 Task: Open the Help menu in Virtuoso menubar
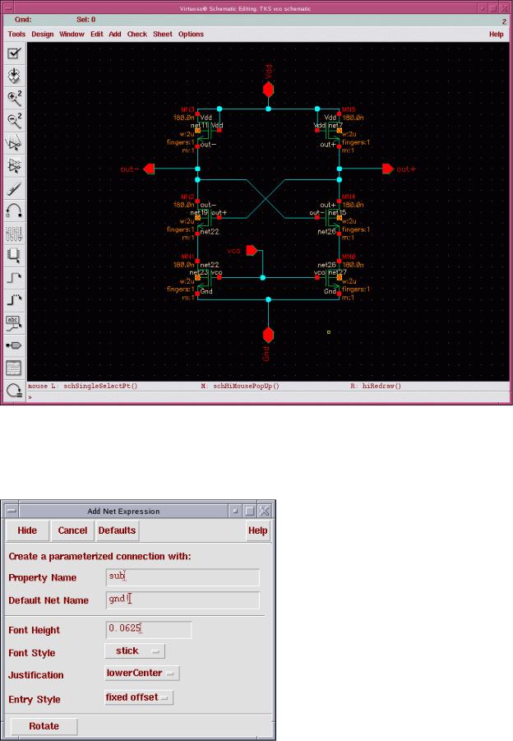pos(496,34)
